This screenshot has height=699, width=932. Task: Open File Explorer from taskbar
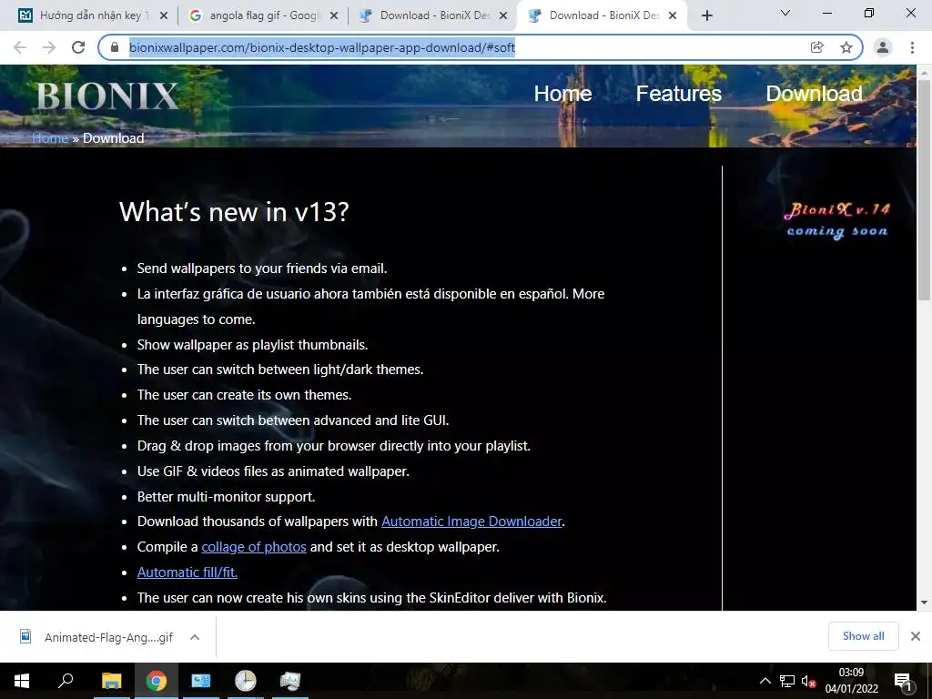(x=112, y=681)
